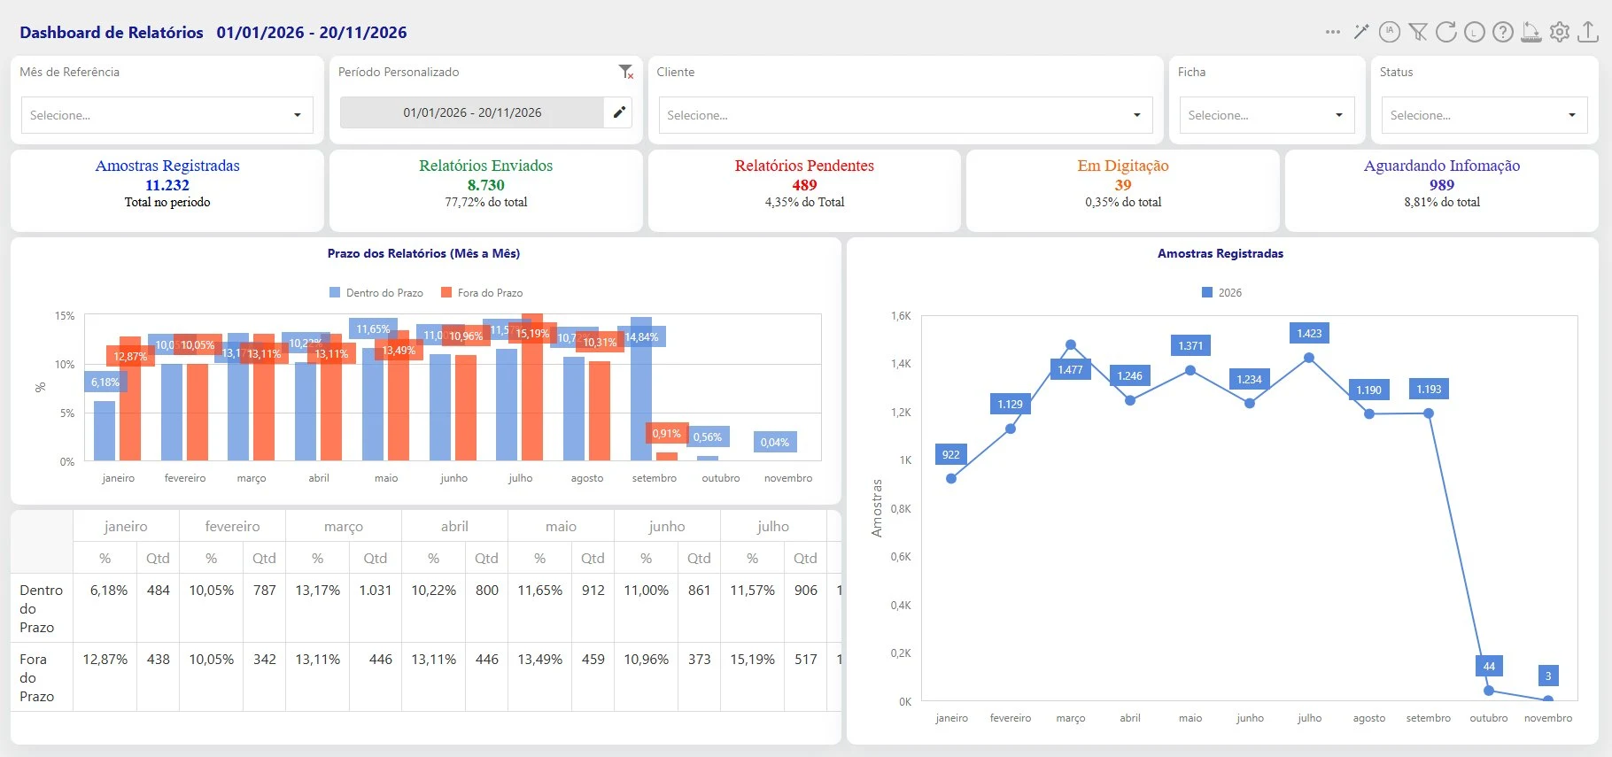This screenshot has width=1612, height=757.
Task: Click the outubro data point labeled 44
Action: click(1489, 691)
